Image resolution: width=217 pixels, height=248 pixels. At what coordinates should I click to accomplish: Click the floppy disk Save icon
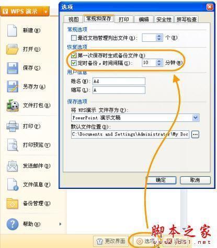13,68
